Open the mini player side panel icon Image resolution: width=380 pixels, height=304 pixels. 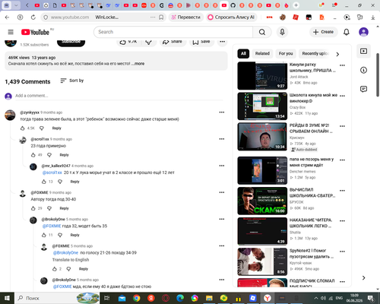pos(363,51)
